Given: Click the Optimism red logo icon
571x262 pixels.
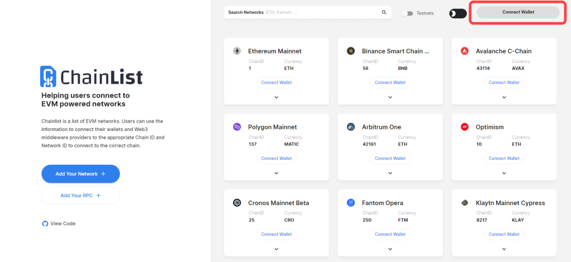Looking at the screenshot, I should pyautogui.click(x=464, y=127).
